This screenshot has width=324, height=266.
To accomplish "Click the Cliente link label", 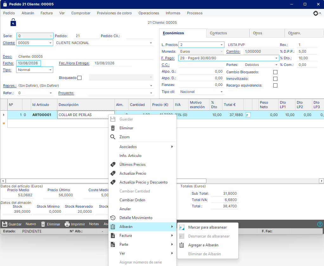I will point(9,43).
